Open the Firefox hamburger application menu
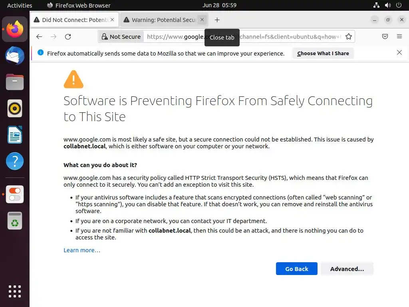 [399, 37]
